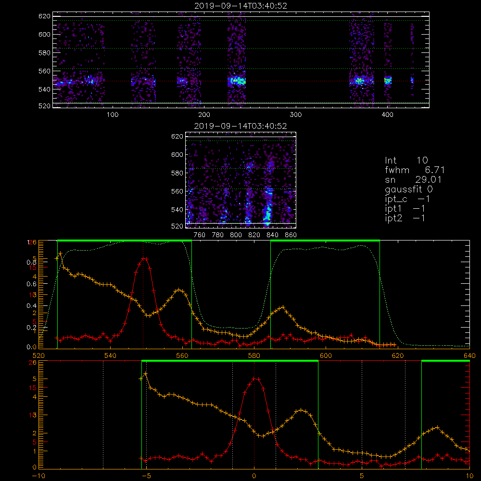Click x-axis label 860 on middle image

point(291,235)
